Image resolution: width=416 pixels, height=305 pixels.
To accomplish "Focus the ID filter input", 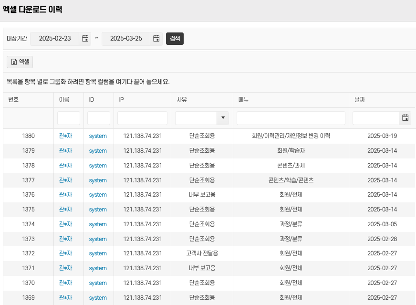I will point(98,118).
